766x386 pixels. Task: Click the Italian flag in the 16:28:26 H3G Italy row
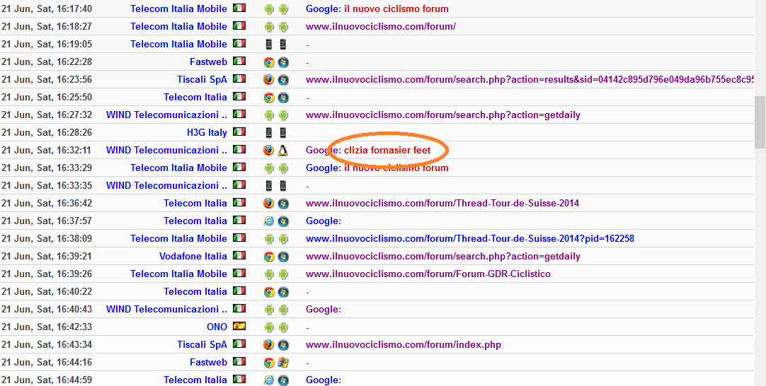click(239, 131)
